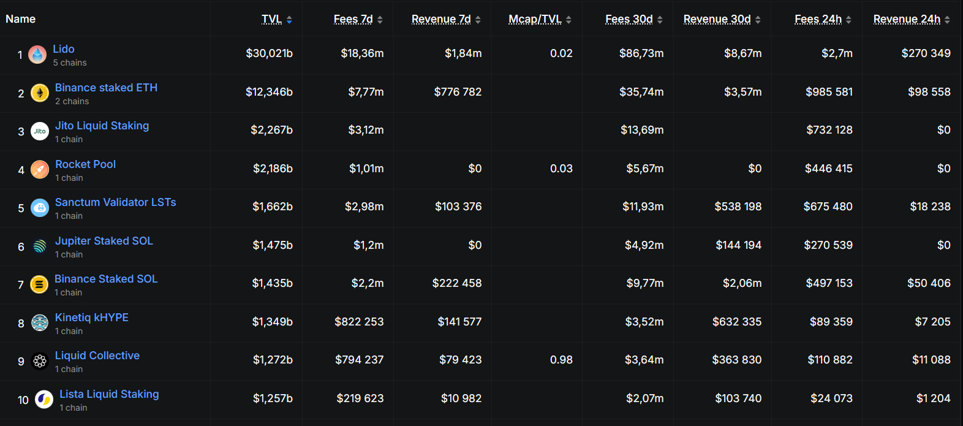Open the Rocket Pool protocol link
This screenshot has width=963, height=426.
(85, 164)
